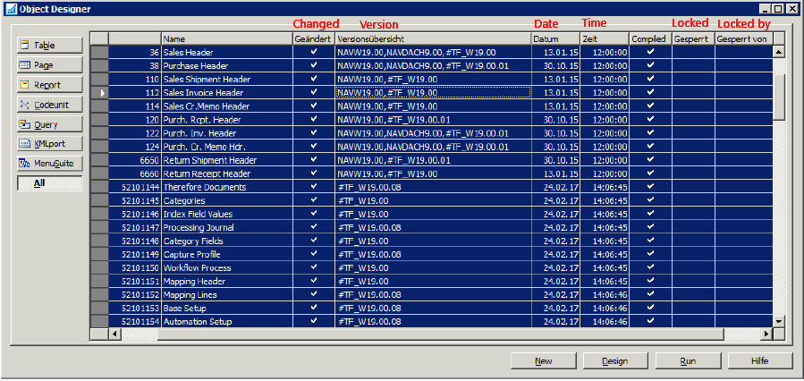Select the Codeunit object type icon
Viewport: 804px width, 381px height.
25,105
